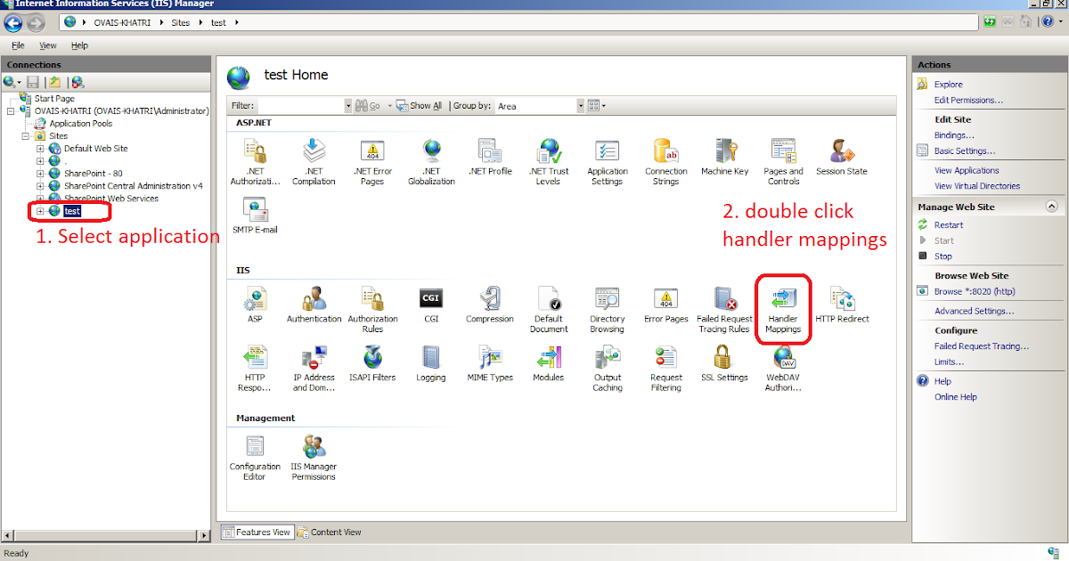Select the HTTP Redirect icon
The height and width of the screenshot is (561, 1069).
point(842,305)
